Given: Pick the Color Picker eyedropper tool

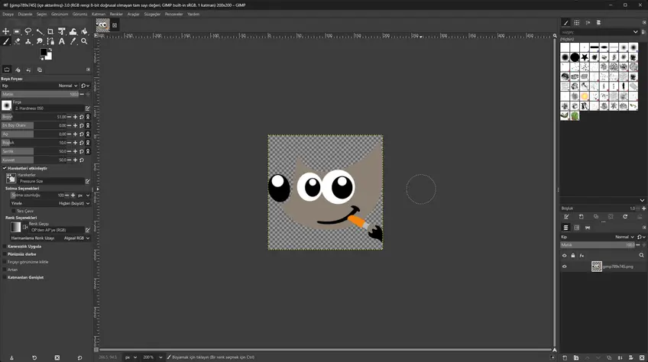Looking at the screenshot, I should click(x=73, y=41).
